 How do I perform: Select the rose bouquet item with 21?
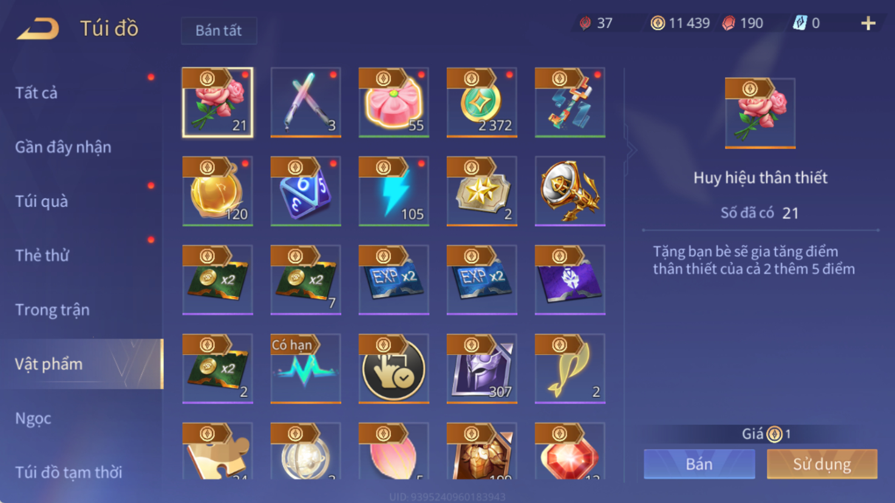point(217,103)
